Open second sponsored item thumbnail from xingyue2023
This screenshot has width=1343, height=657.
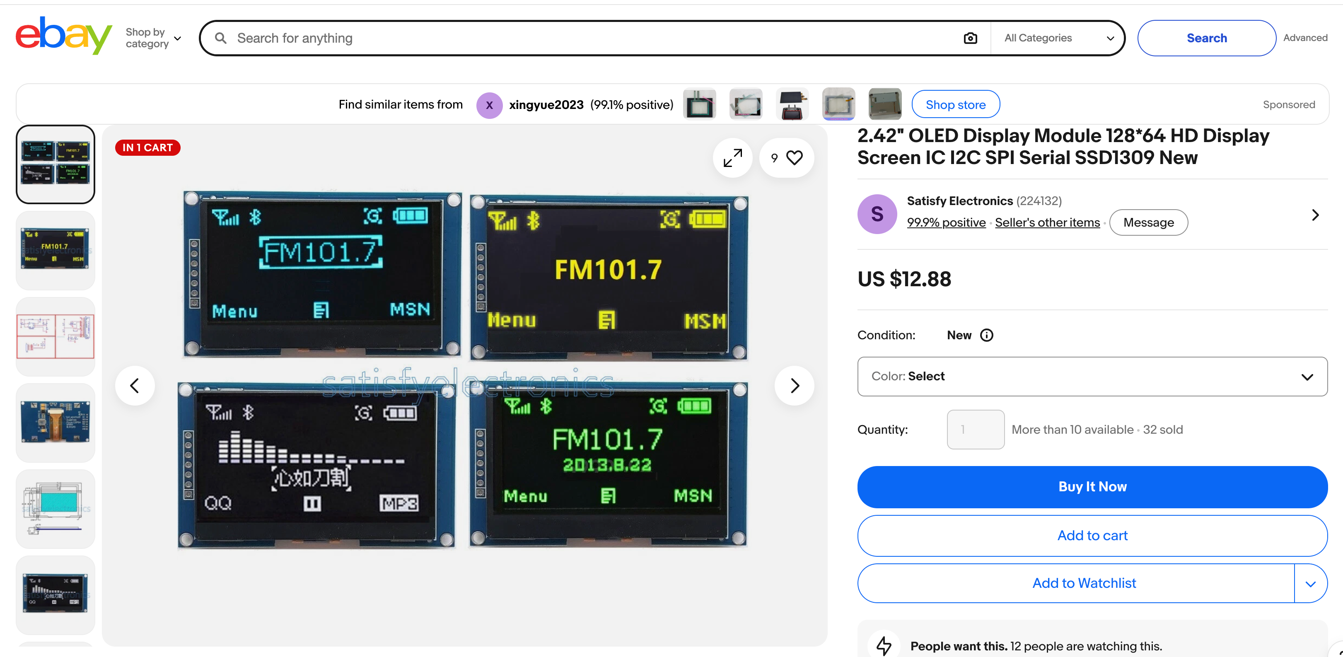click(x=746, y=104)
